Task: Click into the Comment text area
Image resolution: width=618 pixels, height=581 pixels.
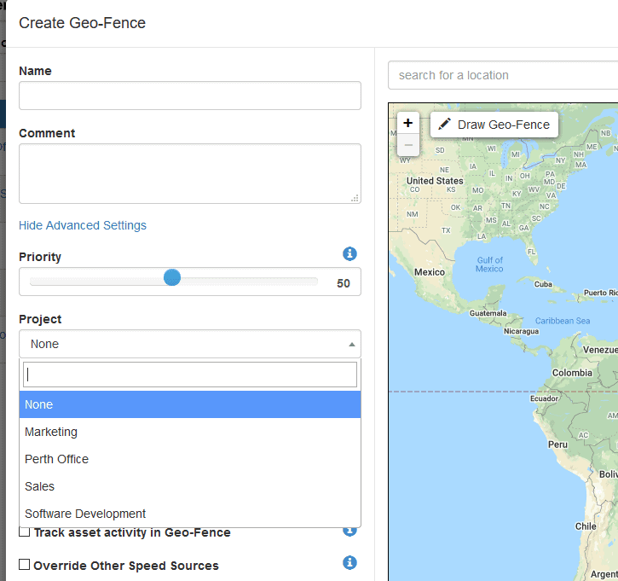Action: point(190,173)
